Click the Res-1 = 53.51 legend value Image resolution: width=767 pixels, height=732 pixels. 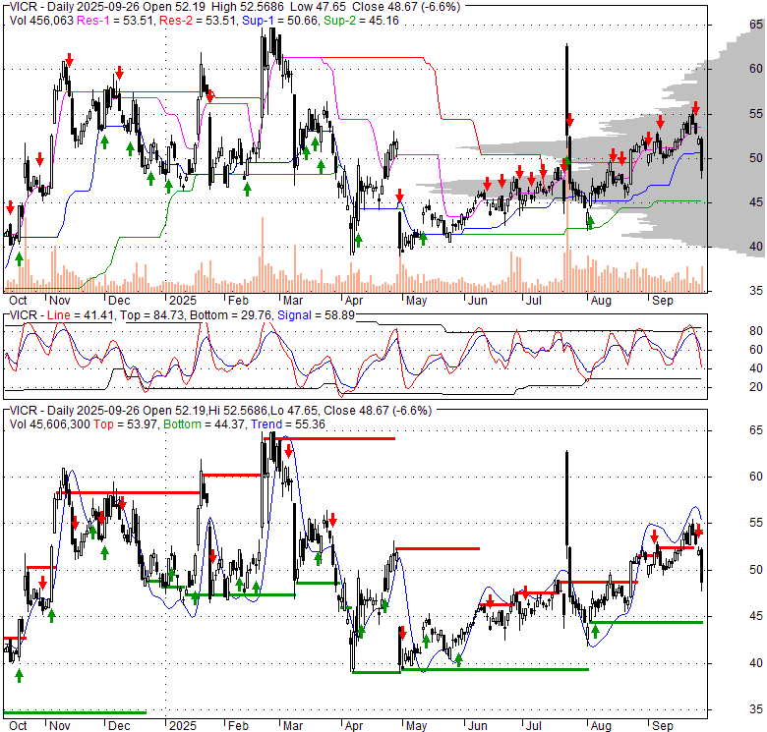[x=116, y=21]
